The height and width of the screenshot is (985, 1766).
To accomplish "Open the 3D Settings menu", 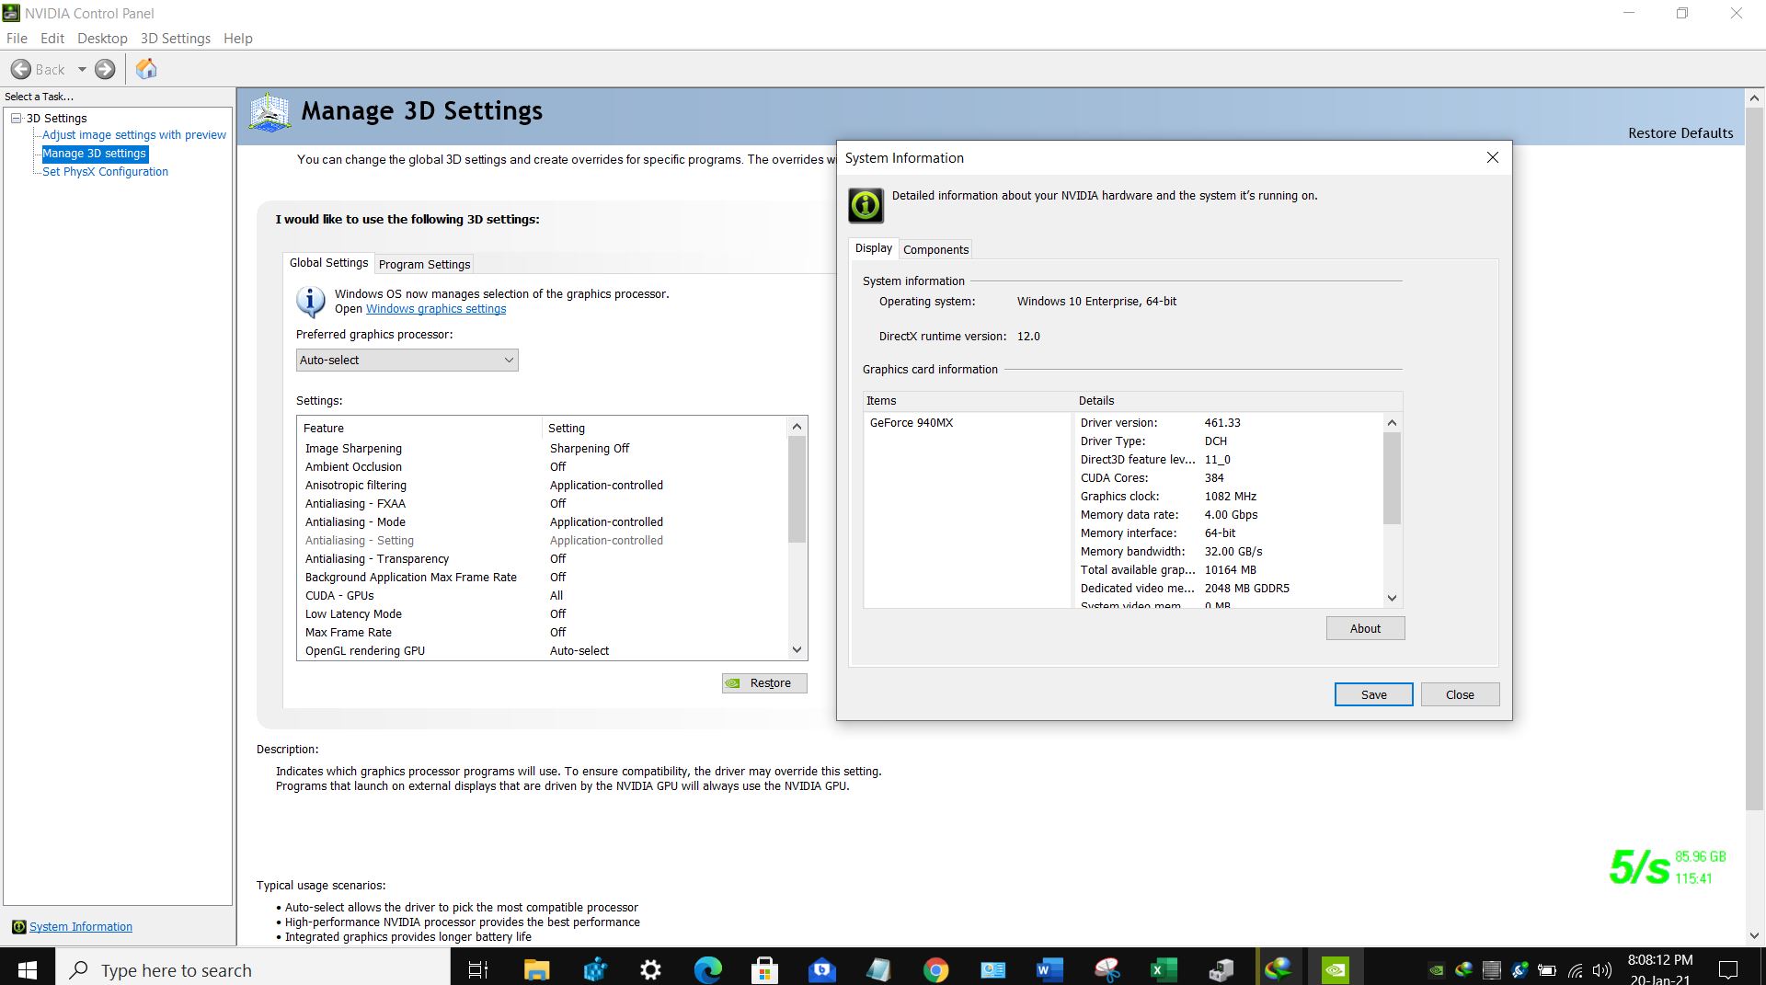I will [x=176, y=39].
